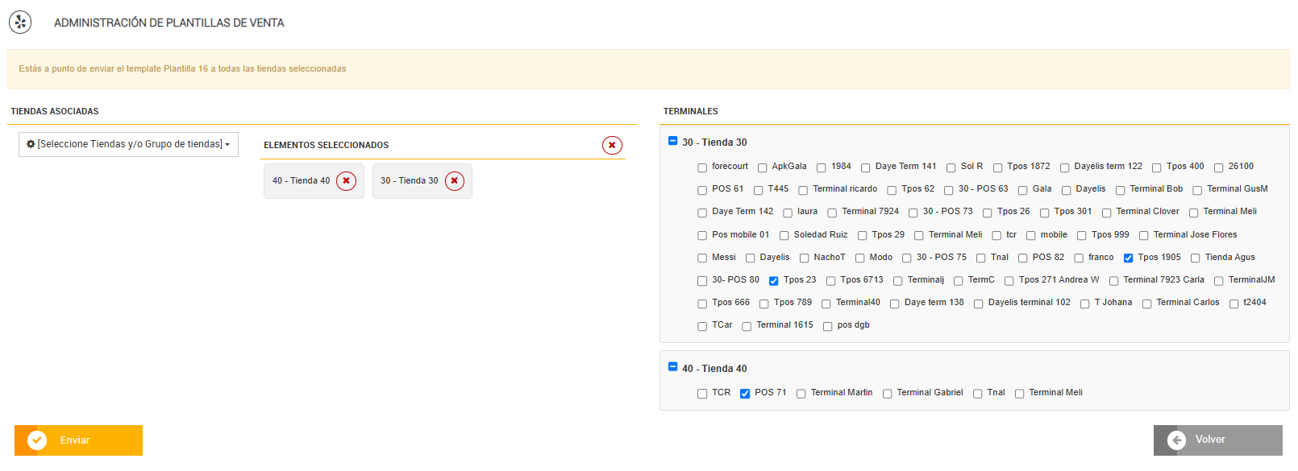
Task: Uncheck the Tpos 1905 terminal
Action: [x=1129, y=258]
